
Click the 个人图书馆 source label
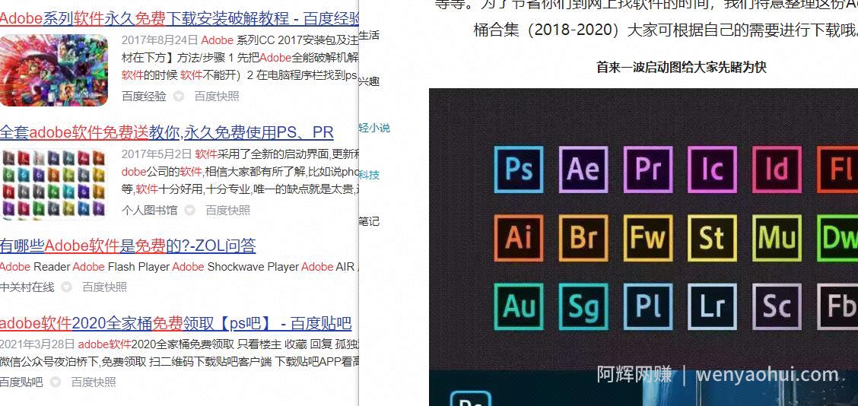[149, 210]
